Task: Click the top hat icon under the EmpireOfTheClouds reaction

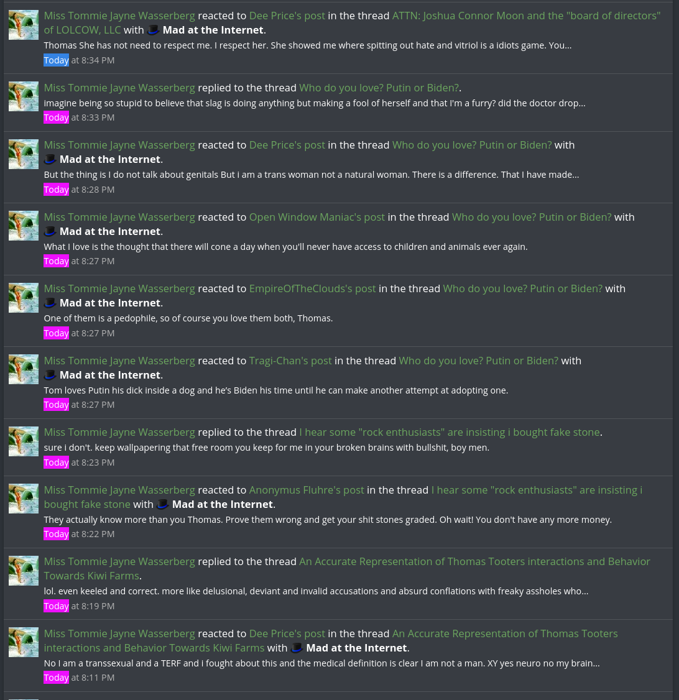Action: [x=50, y=303]
